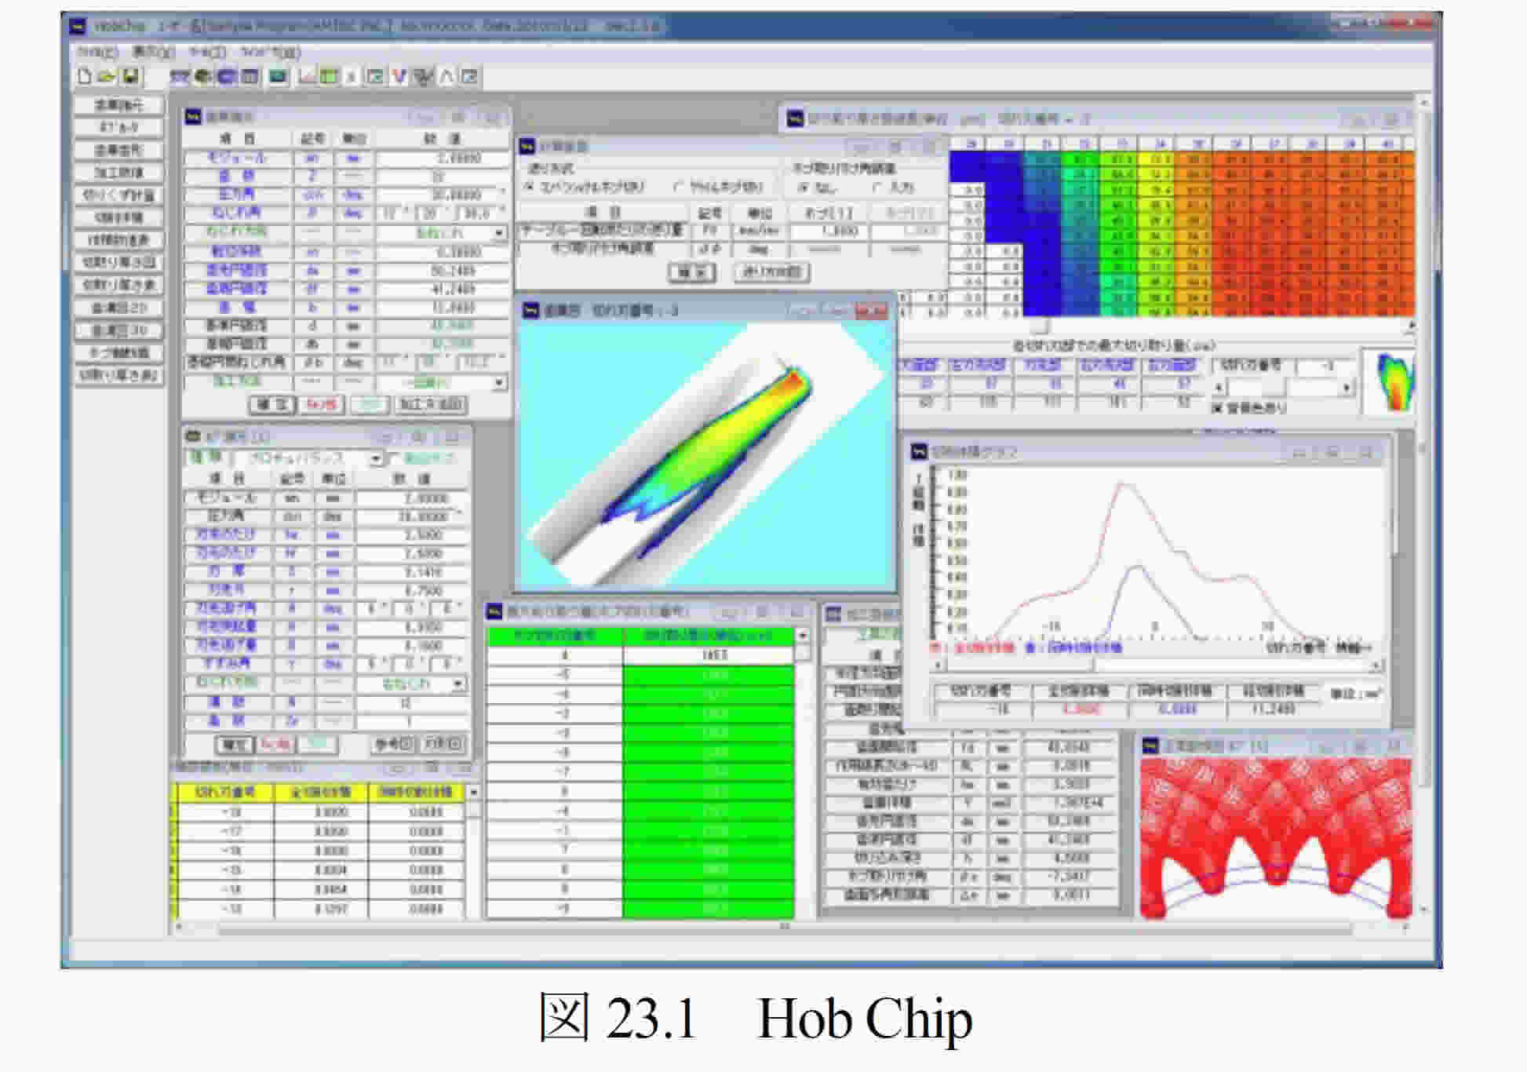Select the conventional hob cutting radio button
1527x1072 pixels.
[530, 187]
